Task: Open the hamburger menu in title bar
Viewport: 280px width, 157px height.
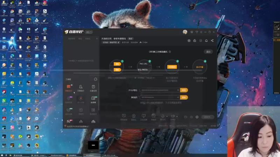Action: [201, 32]
